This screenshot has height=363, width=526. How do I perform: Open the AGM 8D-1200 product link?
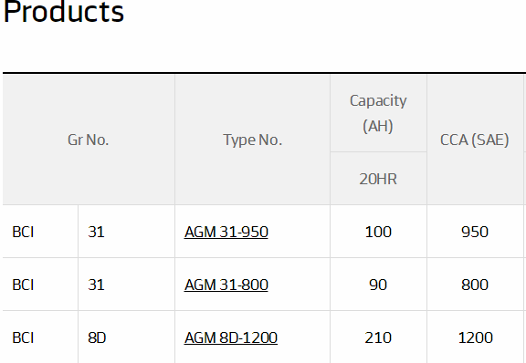[x=231, y=337]
